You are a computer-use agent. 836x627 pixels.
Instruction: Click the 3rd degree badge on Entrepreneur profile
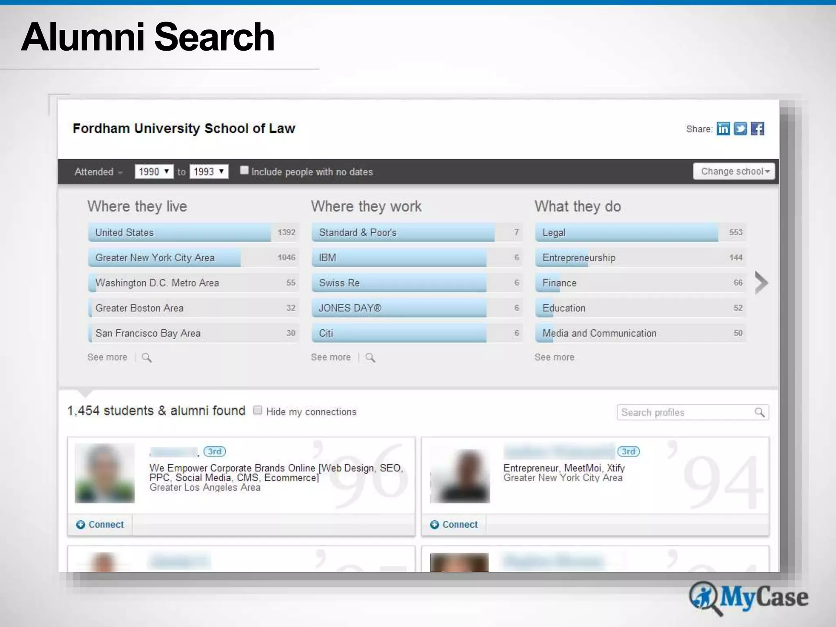pyautogui.click(x=628, y=451)
